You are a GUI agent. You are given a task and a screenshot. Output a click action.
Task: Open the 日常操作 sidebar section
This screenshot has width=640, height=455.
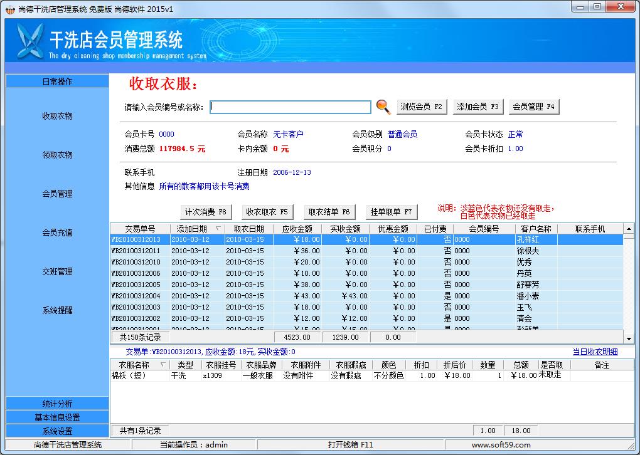pos(58,81)
